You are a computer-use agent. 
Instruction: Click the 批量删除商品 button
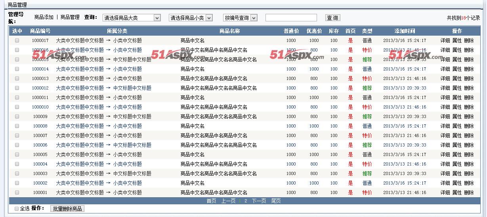pyautogui.click(x=67, y=209)
